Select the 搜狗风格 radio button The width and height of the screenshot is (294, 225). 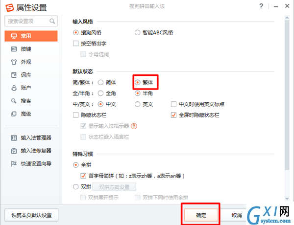pos(75,33)
